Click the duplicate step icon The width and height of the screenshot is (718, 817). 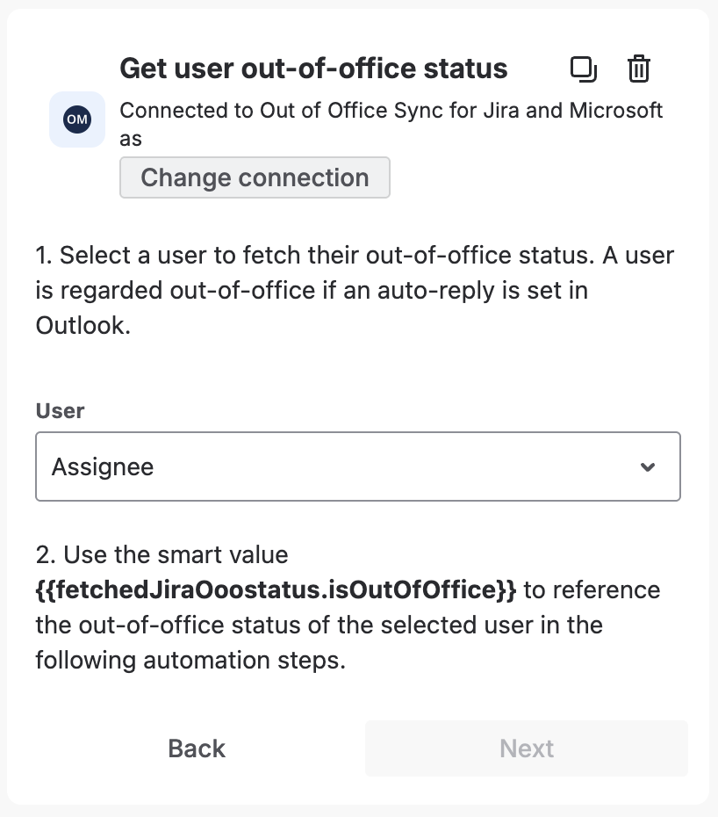583,69
